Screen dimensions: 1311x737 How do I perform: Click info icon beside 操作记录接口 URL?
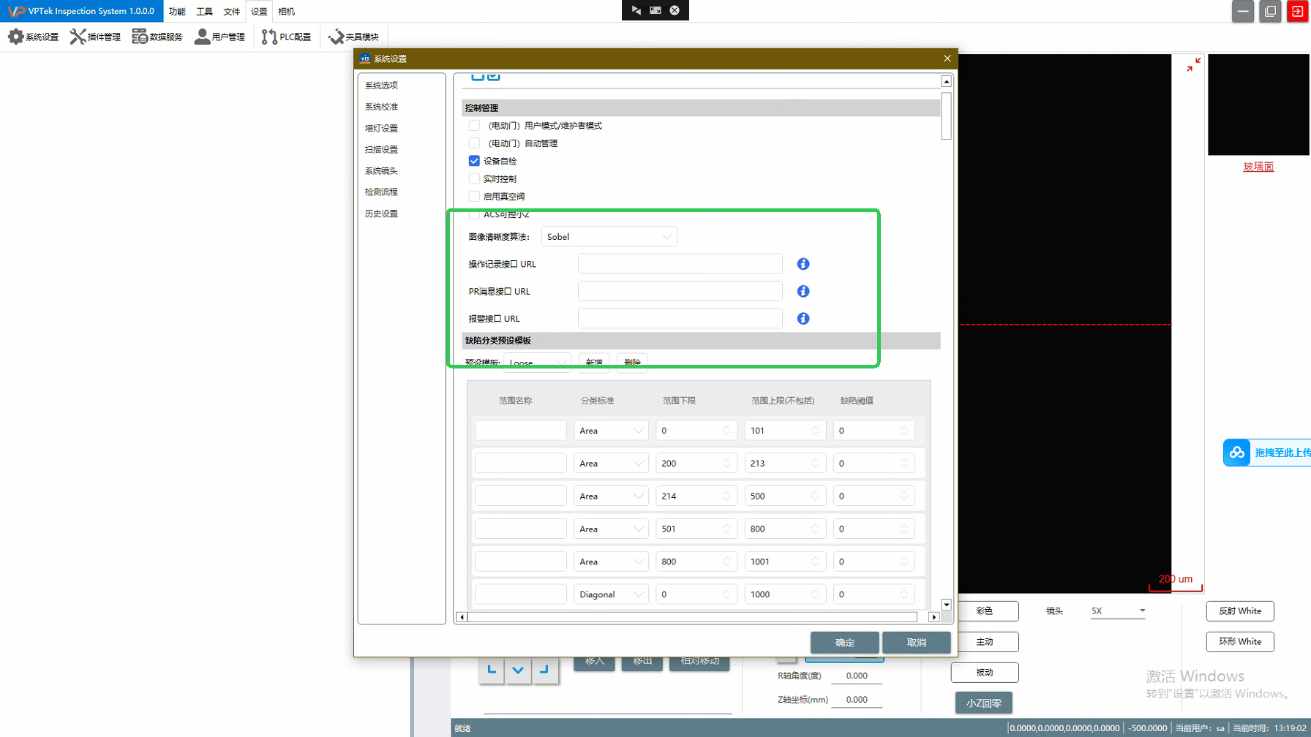803,264
